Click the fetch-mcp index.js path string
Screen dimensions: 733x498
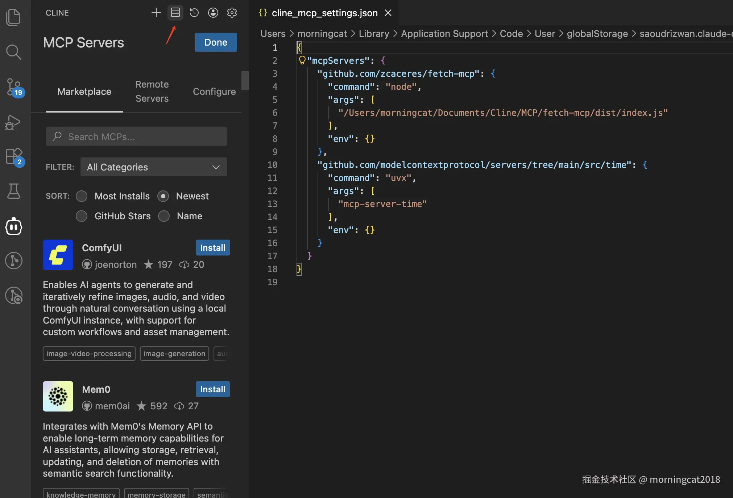click(x=503, y=113)
